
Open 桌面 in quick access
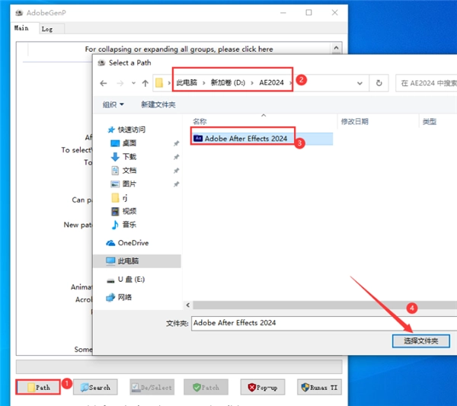[129, 143]
